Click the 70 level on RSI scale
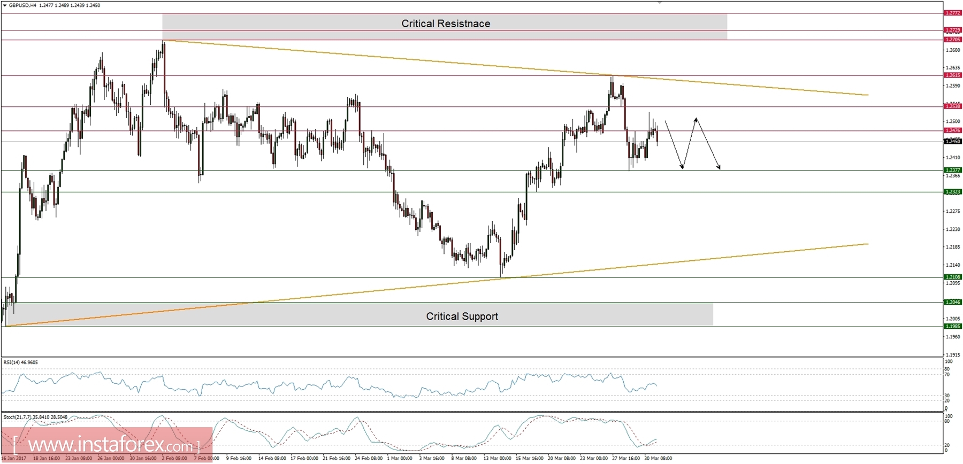The height and width of the screenshot is (464, 963). [x=947, y=375]
